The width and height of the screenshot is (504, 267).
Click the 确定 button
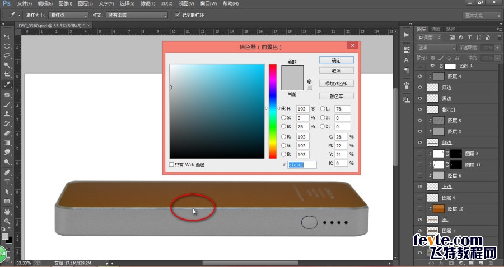[336, 60]
